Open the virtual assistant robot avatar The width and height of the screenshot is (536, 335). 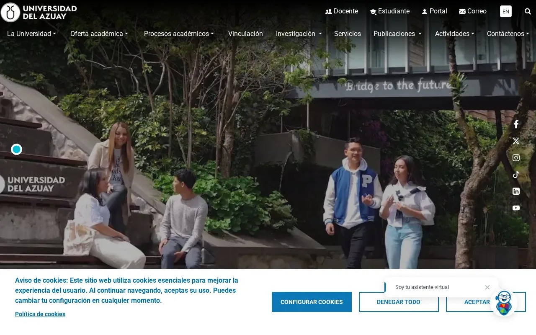coord(504,303)
